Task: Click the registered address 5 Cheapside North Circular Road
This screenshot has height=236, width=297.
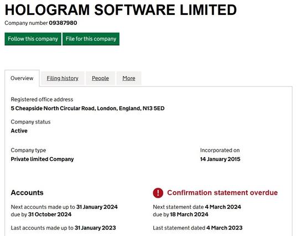Action: click(x=87, y=109)
